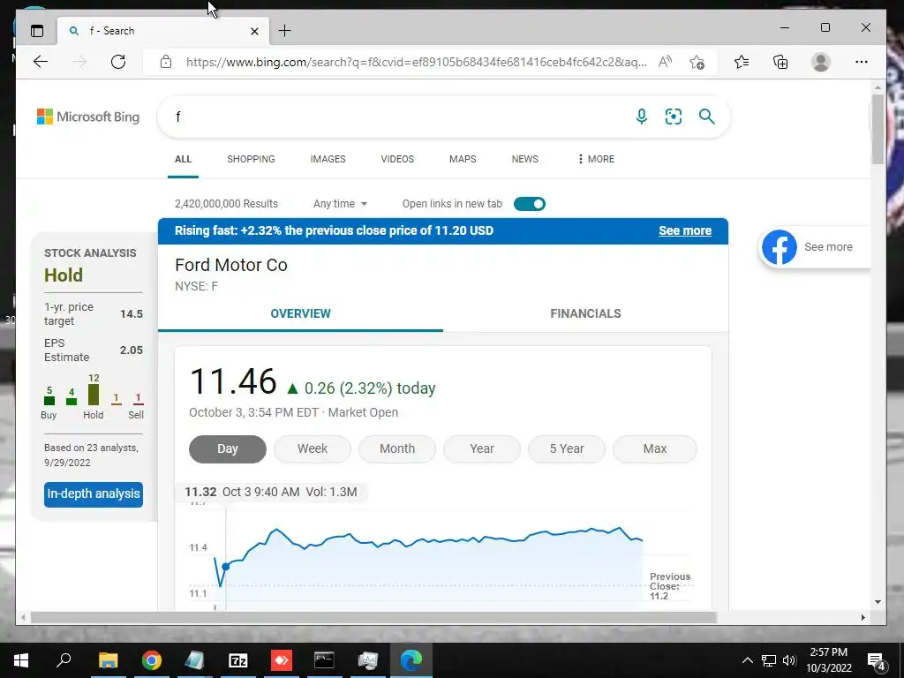Go back to the previous page

(41, 62)
